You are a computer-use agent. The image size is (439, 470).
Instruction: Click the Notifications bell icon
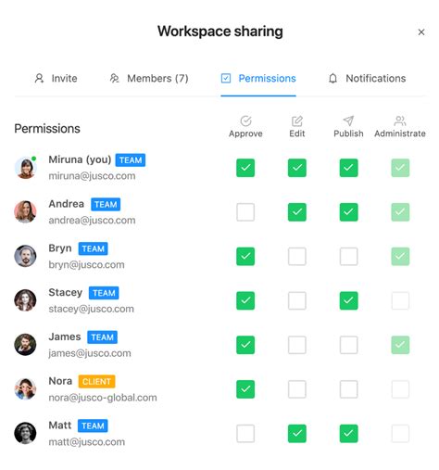click(x=332, y=78)
